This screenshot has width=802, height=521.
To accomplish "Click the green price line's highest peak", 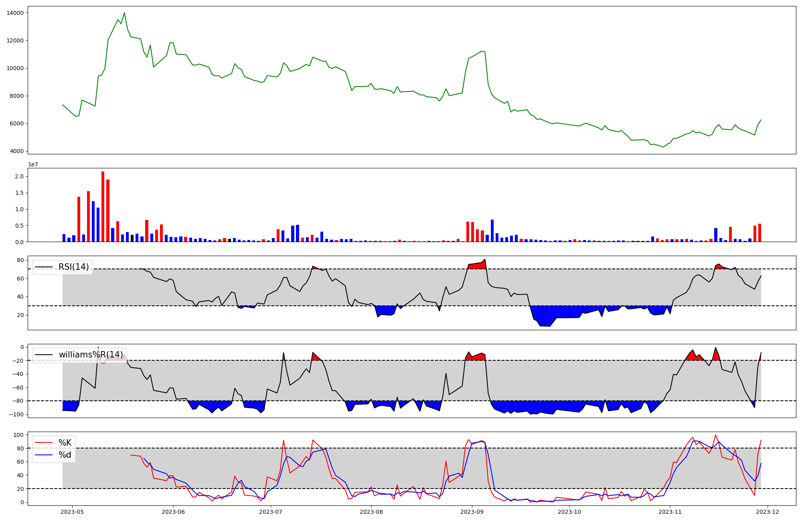I will [x=124, y=13].
